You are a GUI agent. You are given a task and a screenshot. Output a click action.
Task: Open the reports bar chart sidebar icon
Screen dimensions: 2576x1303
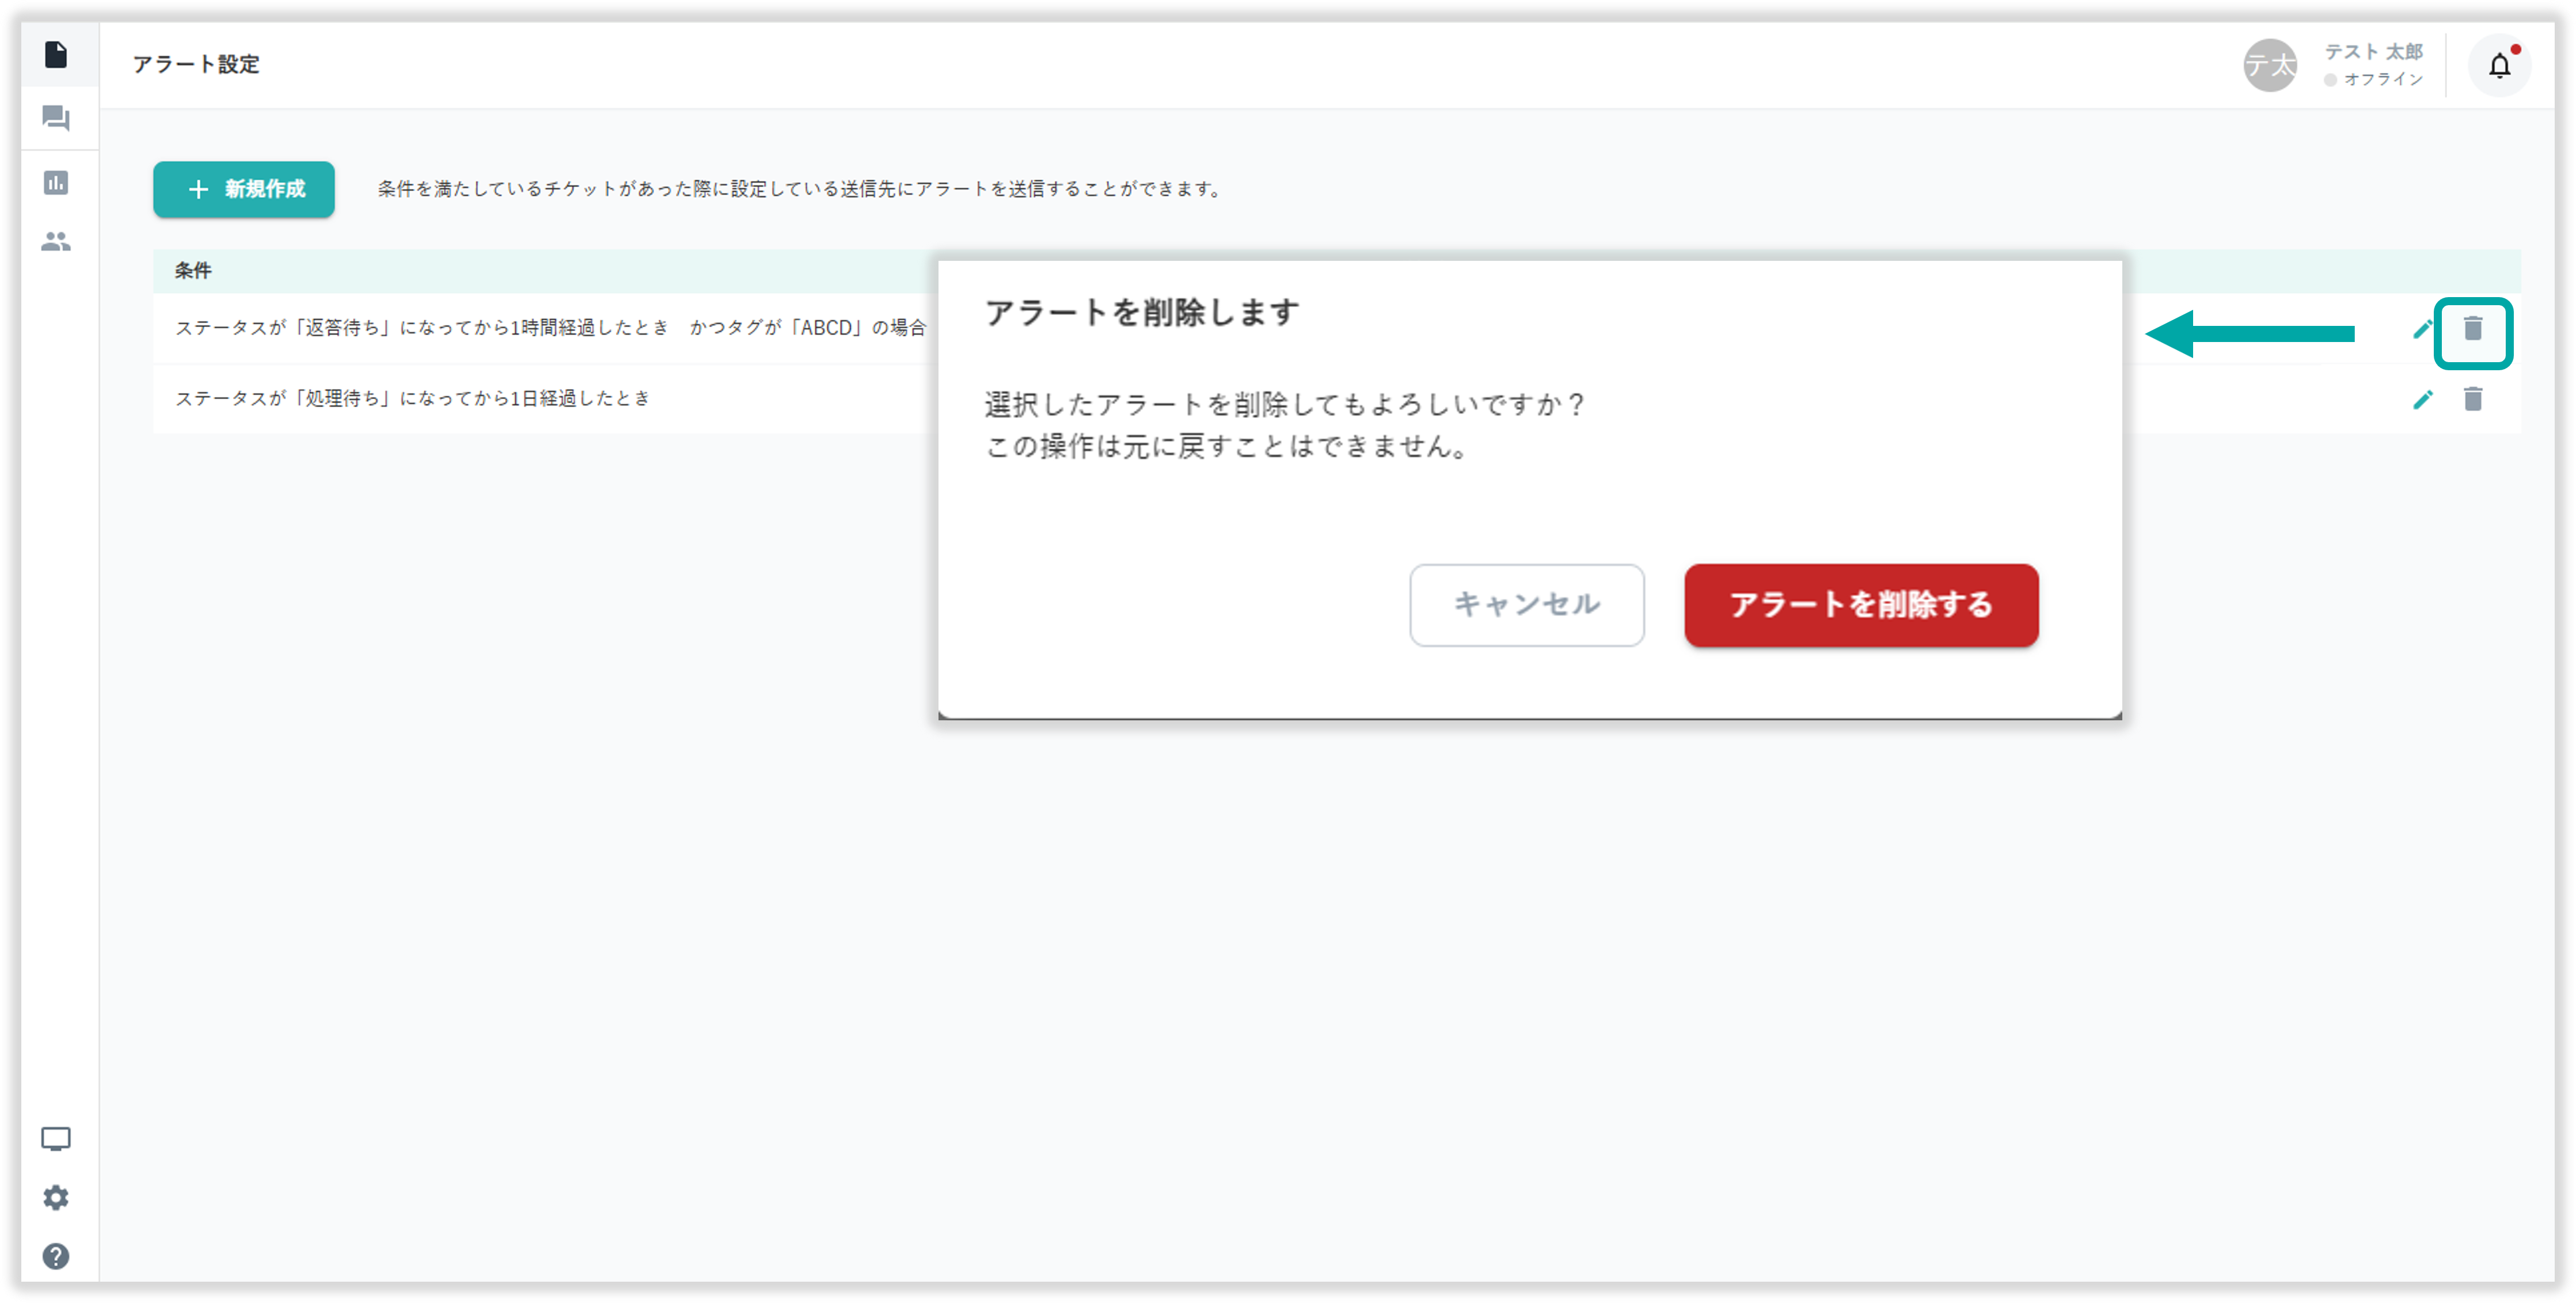coord(56,183)
